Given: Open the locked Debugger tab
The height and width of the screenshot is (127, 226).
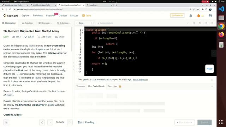Looking at the screenshot, I should tap(114, 86).
